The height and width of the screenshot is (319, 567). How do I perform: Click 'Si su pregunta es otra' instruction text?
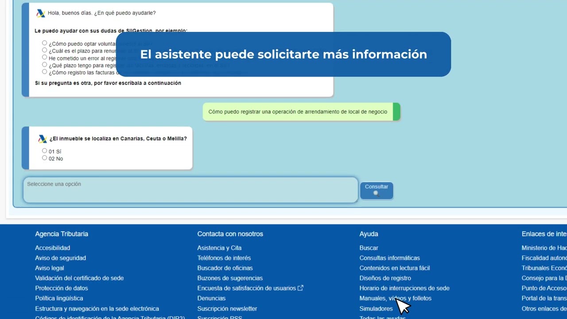[108, 83]
